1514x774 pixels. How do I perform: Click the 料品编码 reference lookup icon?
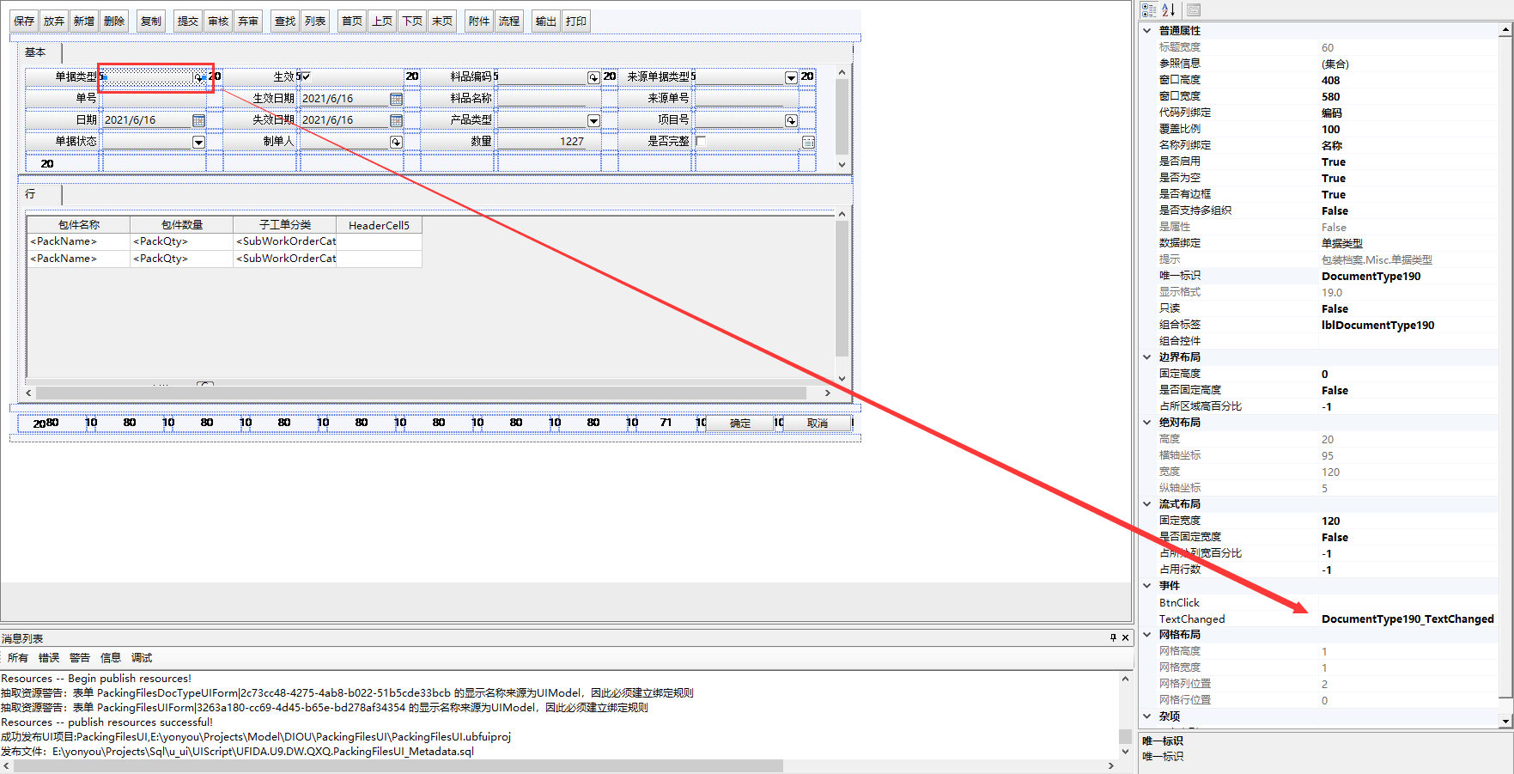click(x=593, y=77)
